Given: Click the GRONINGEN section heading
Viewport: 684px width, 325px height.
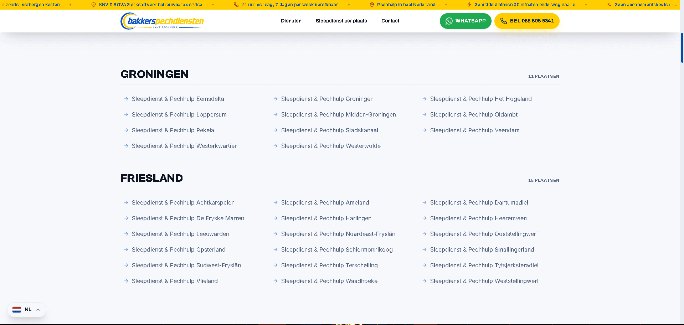Looking at the screenshot, I should (154, 74).
